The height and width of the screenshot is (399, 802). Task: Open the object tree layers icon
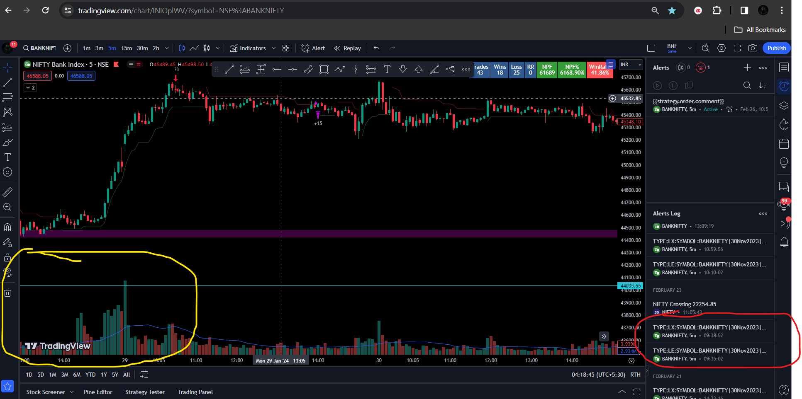[x=784, y=106]
